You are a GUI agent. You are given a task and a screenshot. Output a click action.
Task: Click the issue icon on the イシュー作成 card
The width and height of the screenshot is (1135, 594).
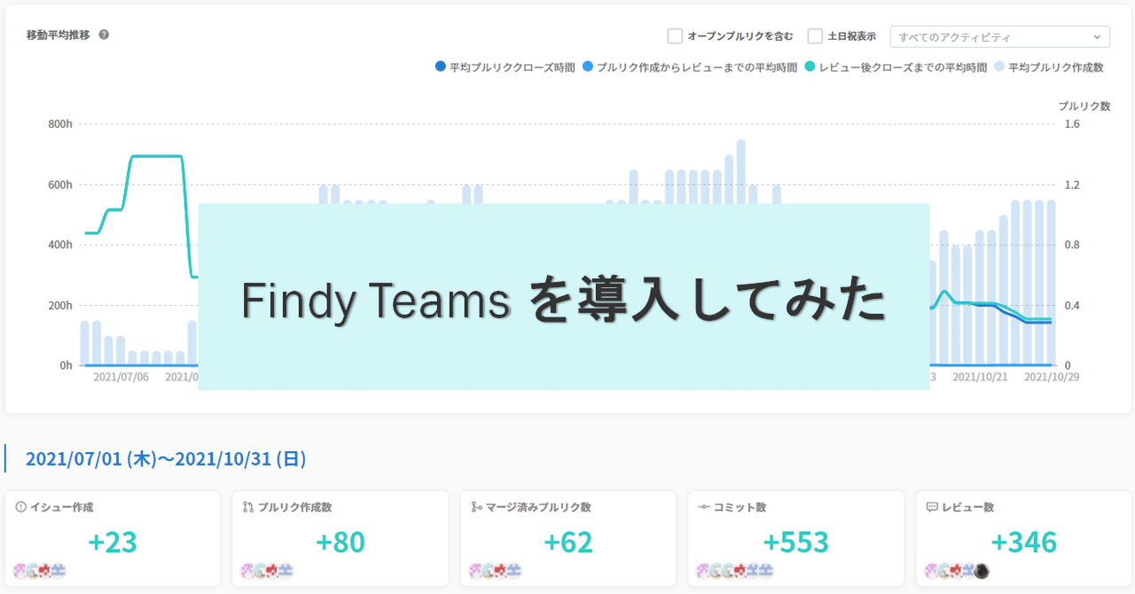click(x=20, y=506)
